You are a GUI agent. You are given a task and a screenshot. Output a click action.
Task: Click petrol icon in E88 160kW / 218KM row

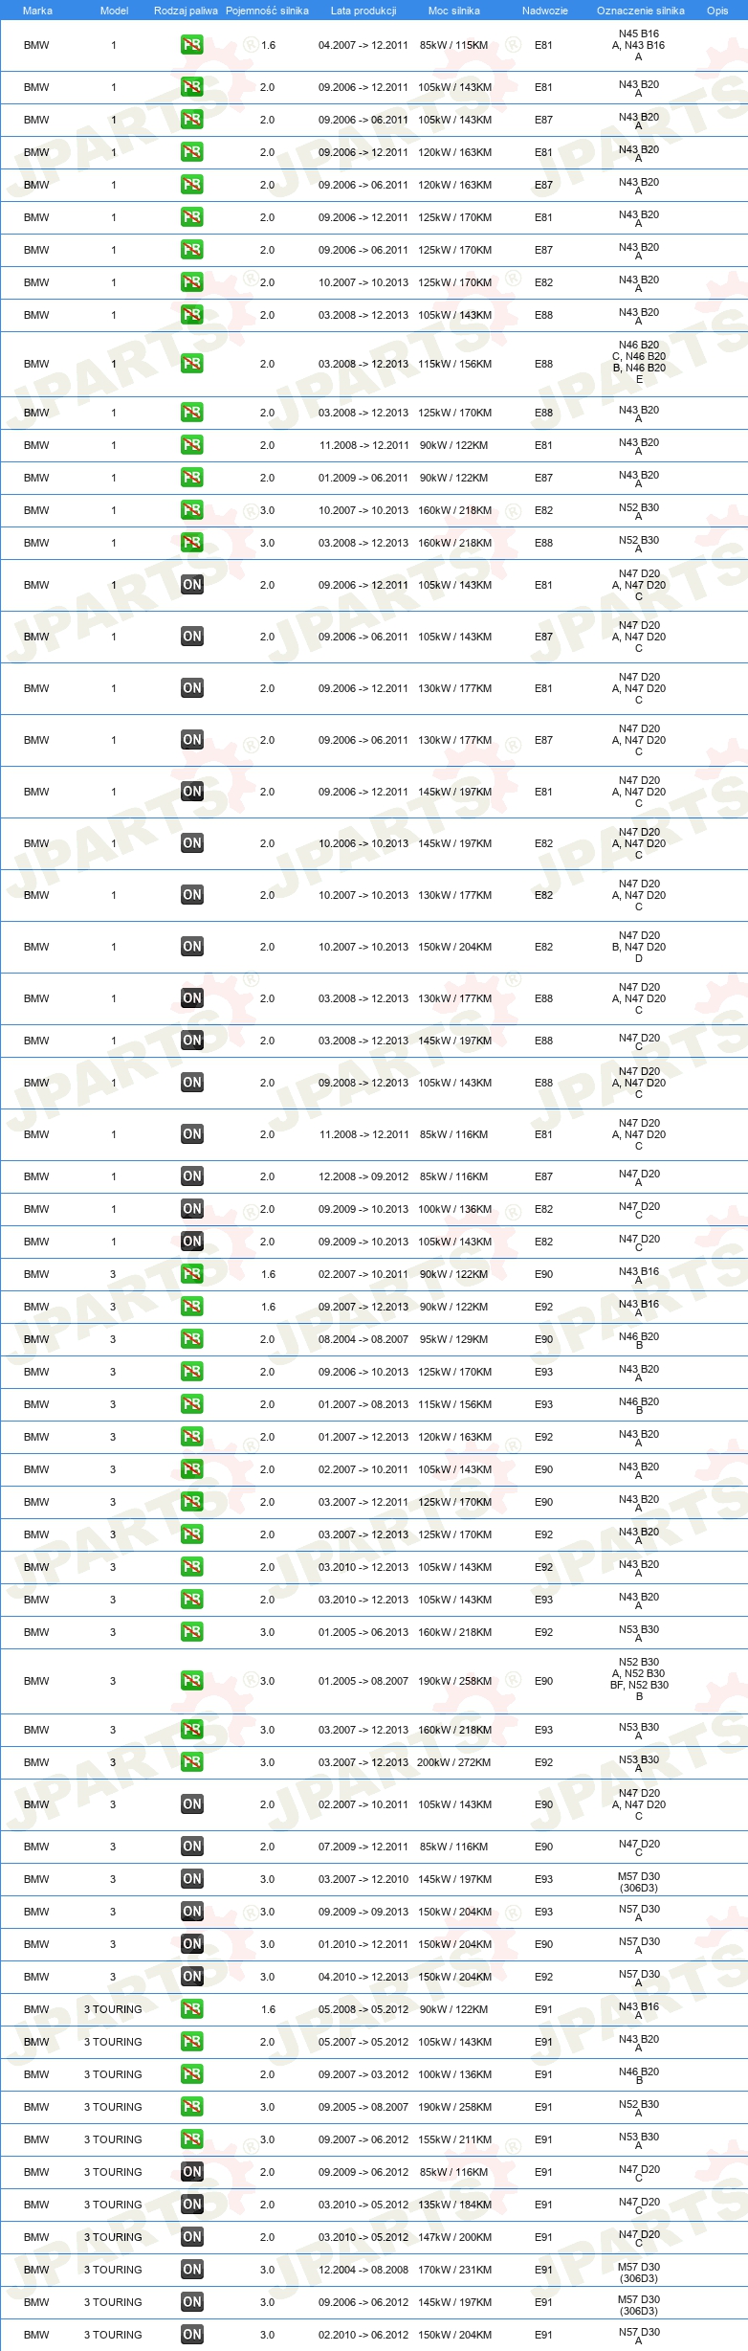192,543
